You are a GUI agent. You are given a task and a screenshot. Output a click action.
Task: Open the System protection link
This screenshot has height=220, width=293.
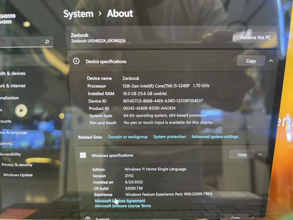(170, 137)
